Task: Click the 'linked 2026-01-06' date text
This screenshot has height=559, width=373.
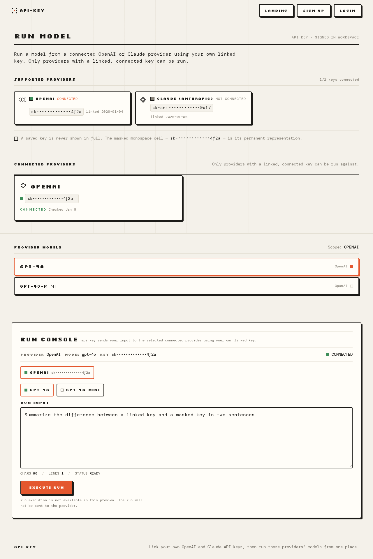Action: coord(169,117)
